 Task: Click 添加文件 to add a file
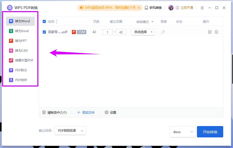(x=86, y=113)
